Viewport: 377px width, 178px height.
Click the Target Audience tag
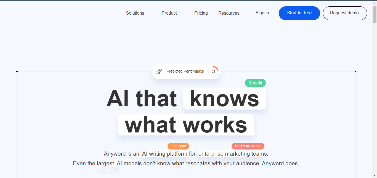point(248,146)
